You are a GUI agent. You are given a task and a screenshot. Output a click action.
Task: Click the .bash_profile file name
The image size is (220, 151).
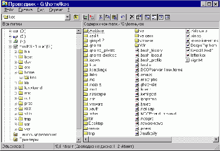pos(151,60)
